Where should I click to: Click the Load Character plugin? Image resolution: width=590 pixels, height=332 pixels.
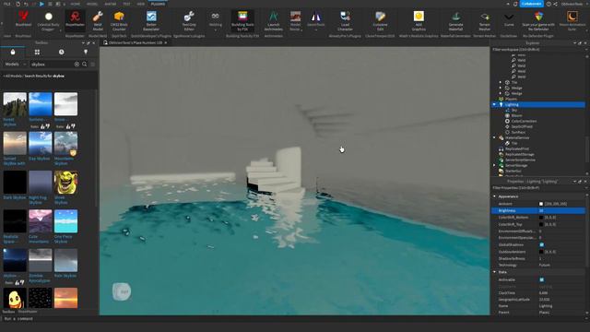coord(345,20)
